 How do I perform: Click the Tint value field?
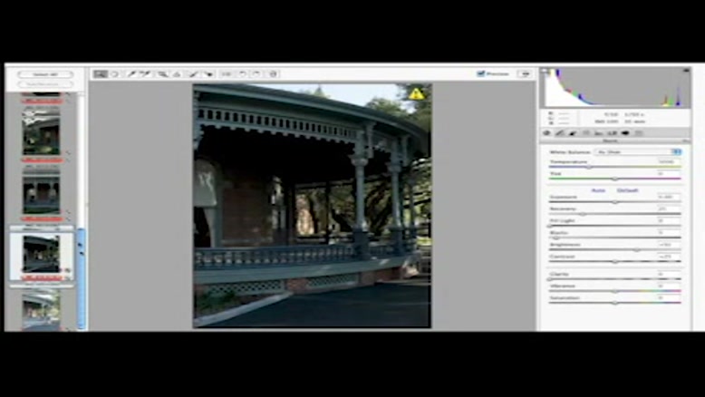[667, 173]
